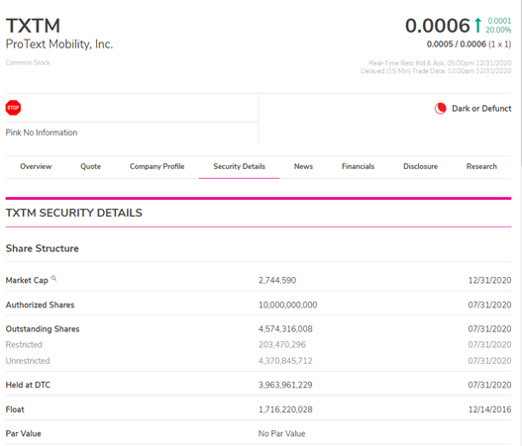
Task: Select the Security Details tab
Action: (239, 166)
